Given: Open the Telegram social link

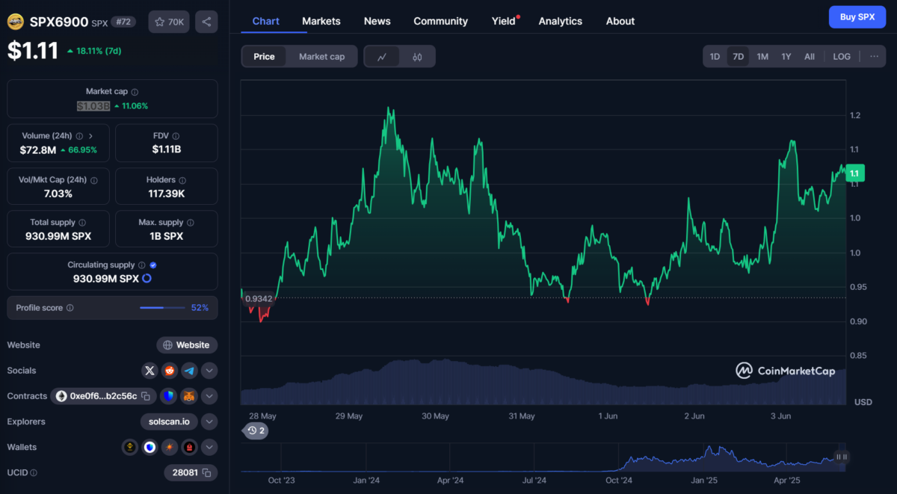Looking at the screenshot, I should coord(189,371).
